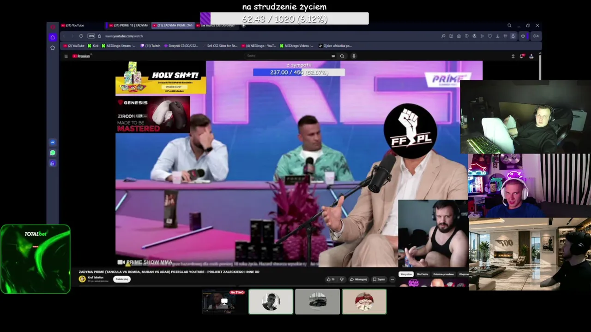Open the YouTube account avatar menu

(531, 56)
